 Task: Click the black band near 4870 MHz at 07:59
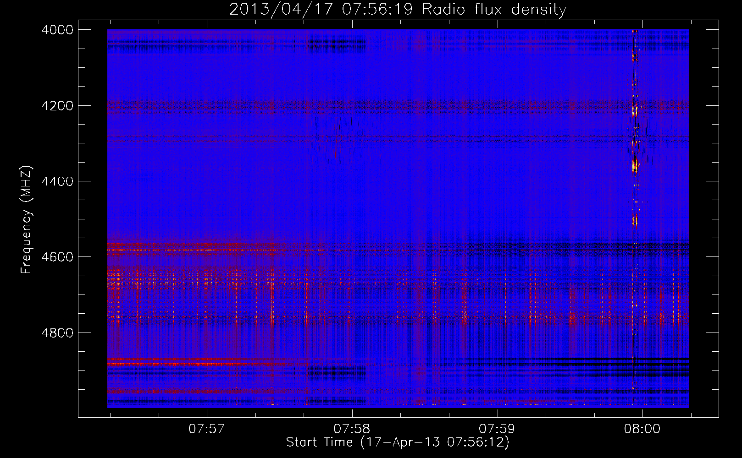(x=498, y=359)
